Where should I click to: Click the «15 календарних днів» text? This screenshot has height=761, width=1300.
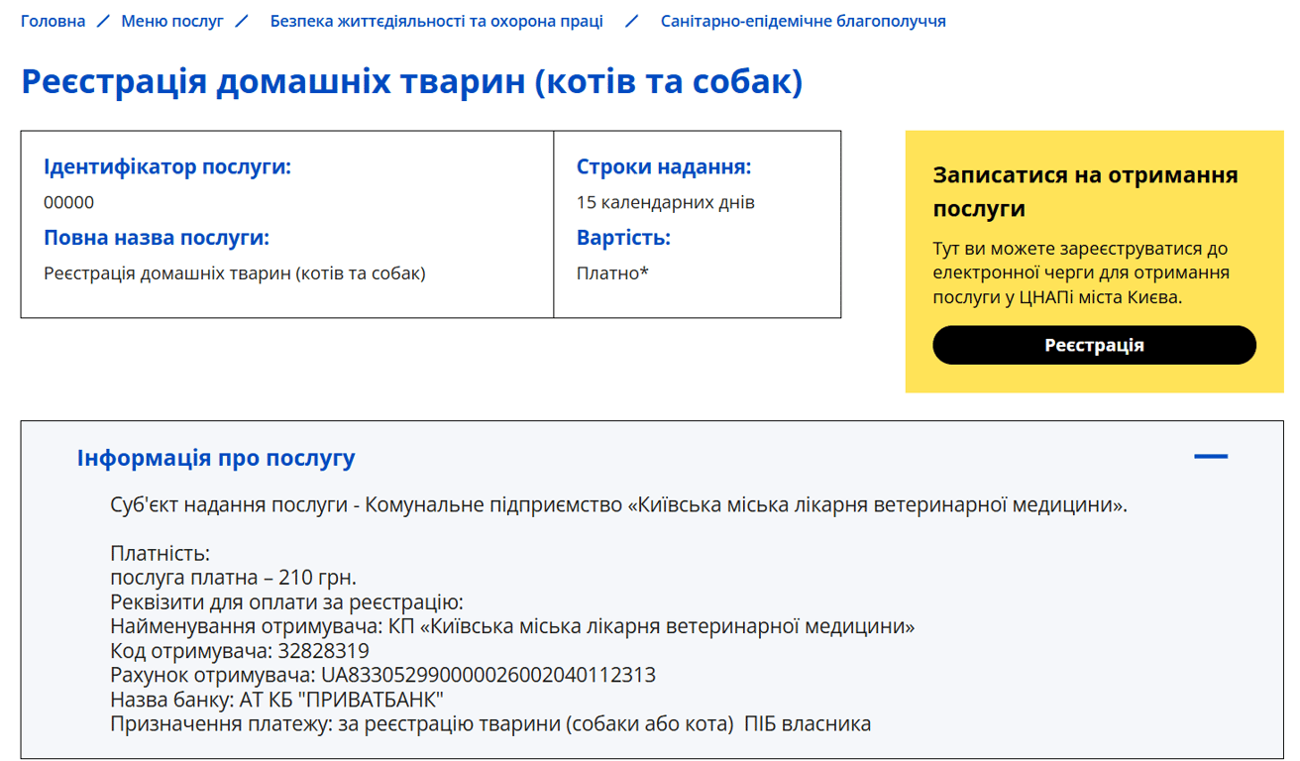click(x=665, y=203)
